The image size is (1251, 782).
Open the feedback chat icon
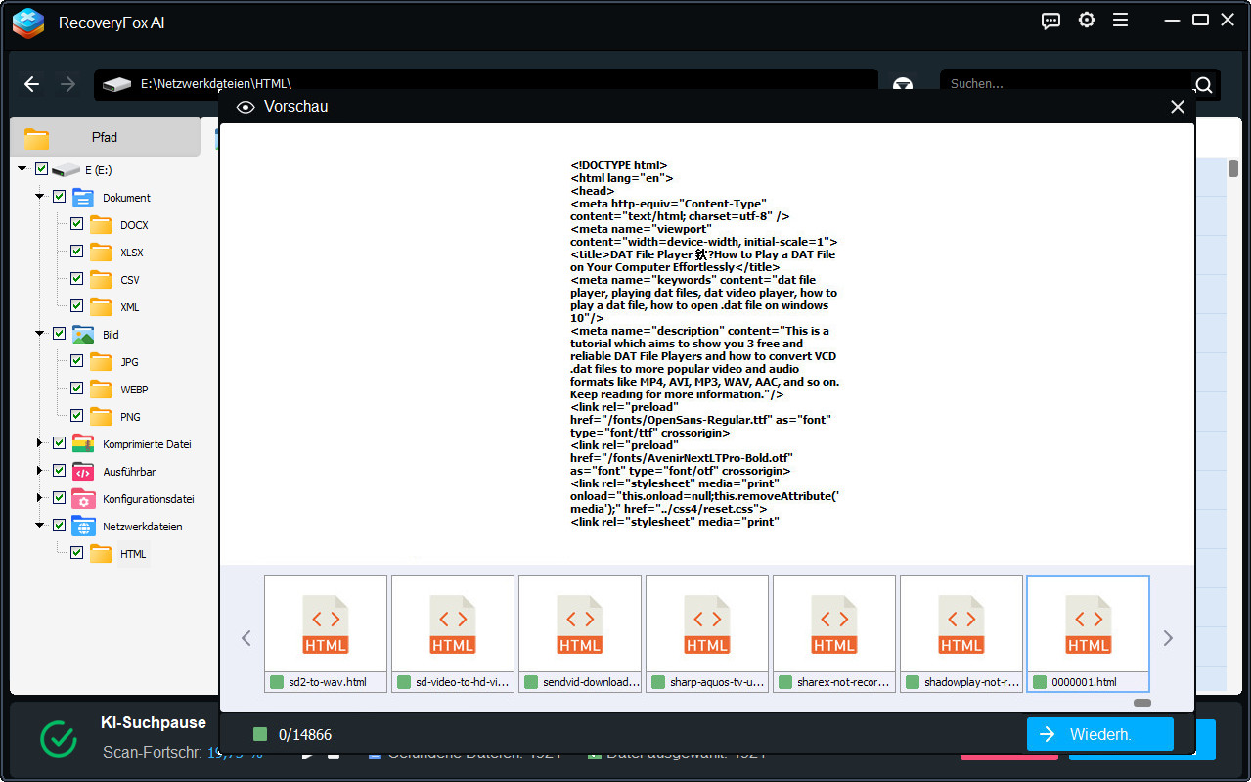pyautogui.click(x=1050, y=21)
